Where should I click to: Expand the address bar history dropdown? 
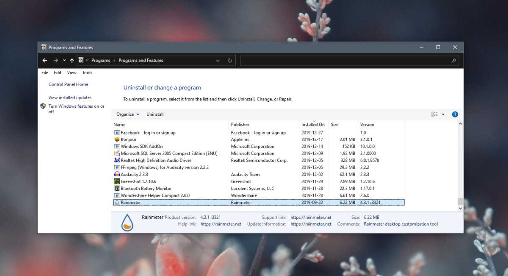[218, 61]
